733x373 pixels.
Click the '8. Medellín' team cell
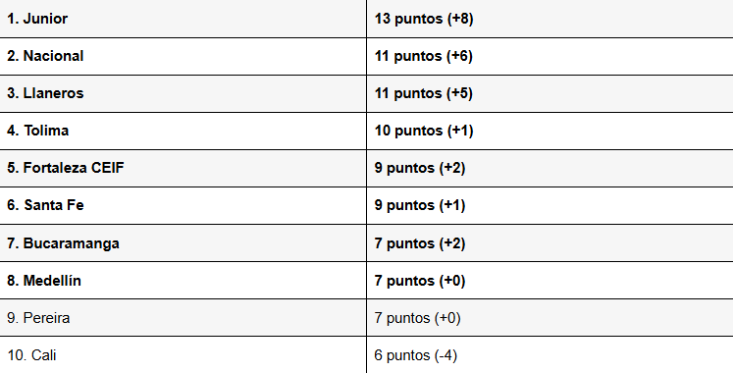(x=183, y=281)
